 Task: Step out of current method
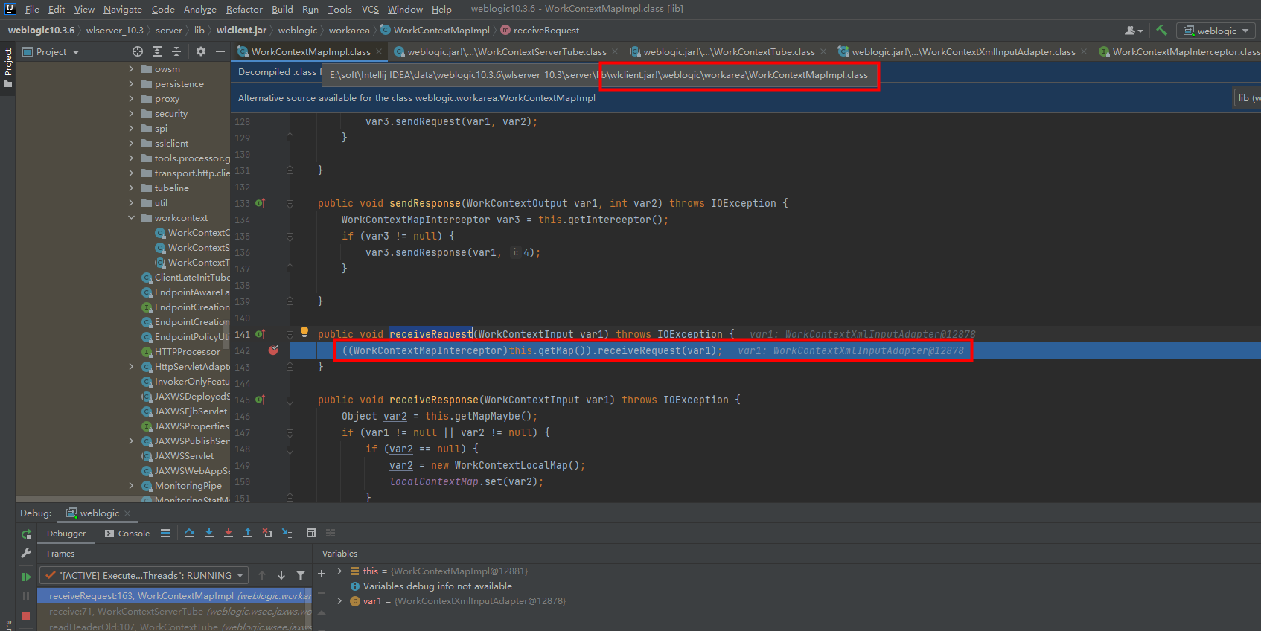pos(248,533)
